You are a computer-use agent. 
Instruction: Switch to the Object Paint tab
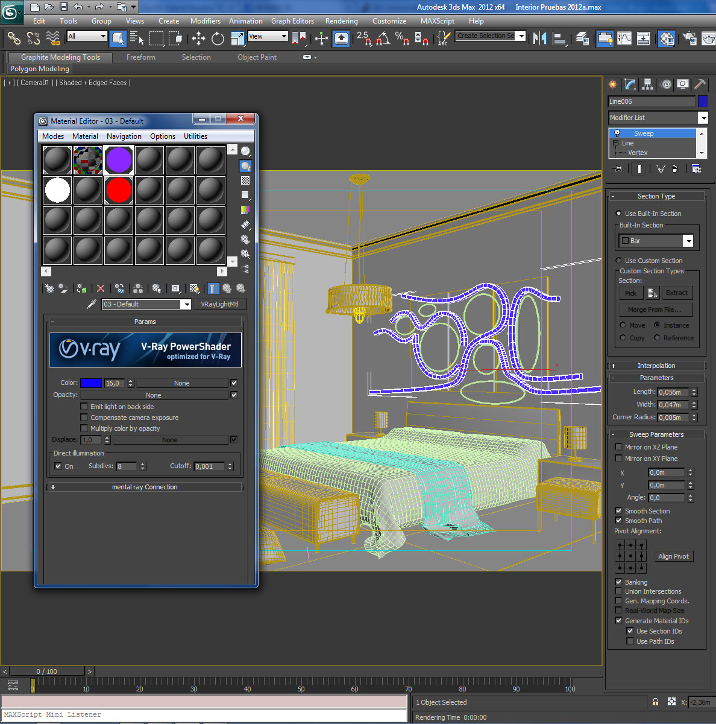[257, 57]
